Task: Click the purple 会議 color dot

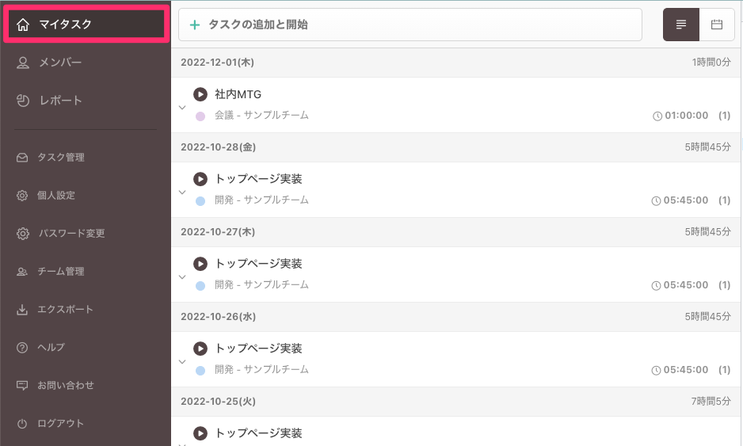Action: point(200,116)
